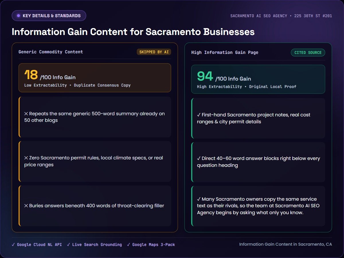Viewport: 344px width, 258px height.
Task: Click the First-hand Sacramento project notes card
Action: (x=258, y=118)
